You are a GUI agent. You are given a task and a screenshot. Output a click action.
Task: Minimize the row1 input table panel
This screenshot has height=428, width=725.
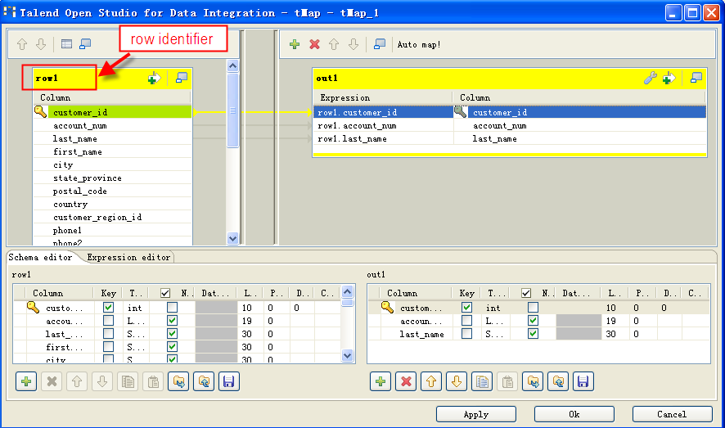(x=182, y=78)
